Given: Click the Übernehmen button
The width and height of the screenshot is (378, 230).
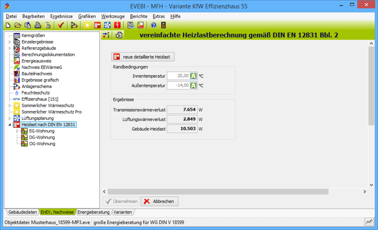Looking at the screenshot, I should (x=121, y=201).
